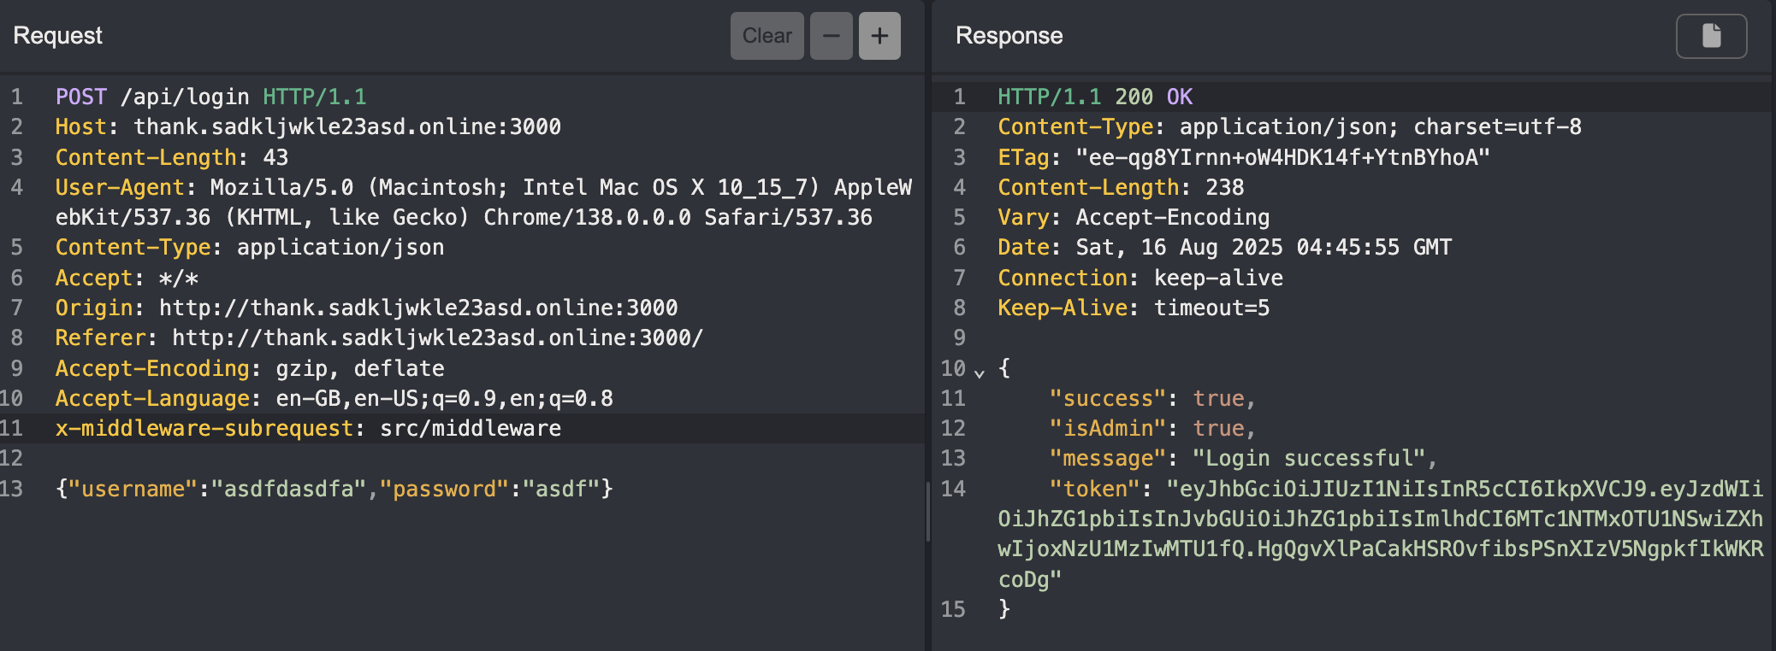Click the Accept-Encoding gzip, deflate line

tap(250, 368)
